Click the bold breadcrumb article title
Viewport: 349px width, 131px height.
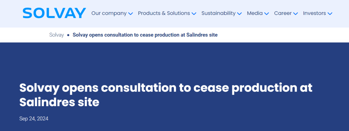coord(145,35)
